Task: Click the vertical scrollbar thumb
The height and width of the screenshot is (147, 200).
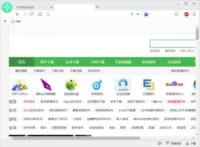Action: pyautogui.click(x=197, y=34)
